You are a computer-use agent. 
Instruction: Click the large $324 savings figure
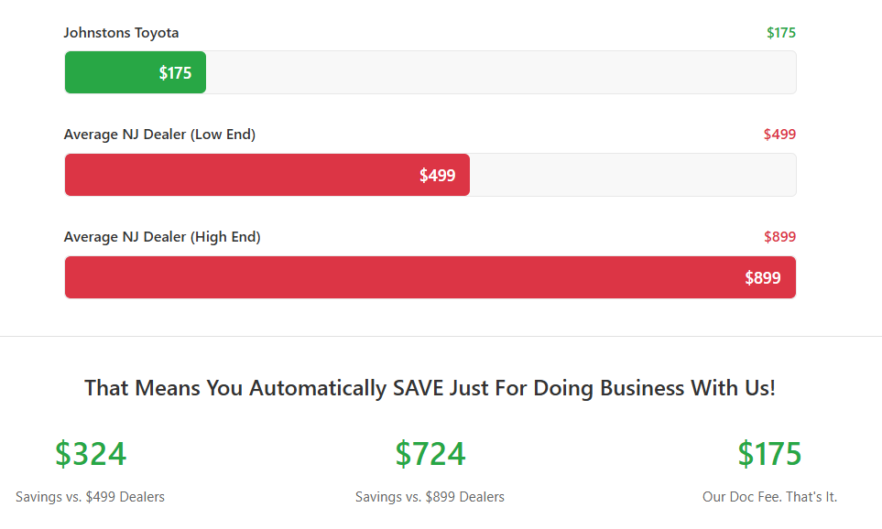click(90, 454)
